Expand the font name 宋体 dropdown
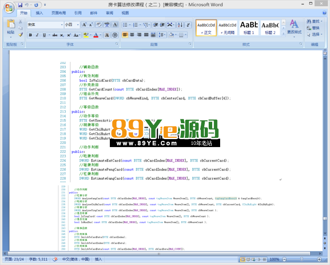Screen dimensions: 330x265 point(62,25)
